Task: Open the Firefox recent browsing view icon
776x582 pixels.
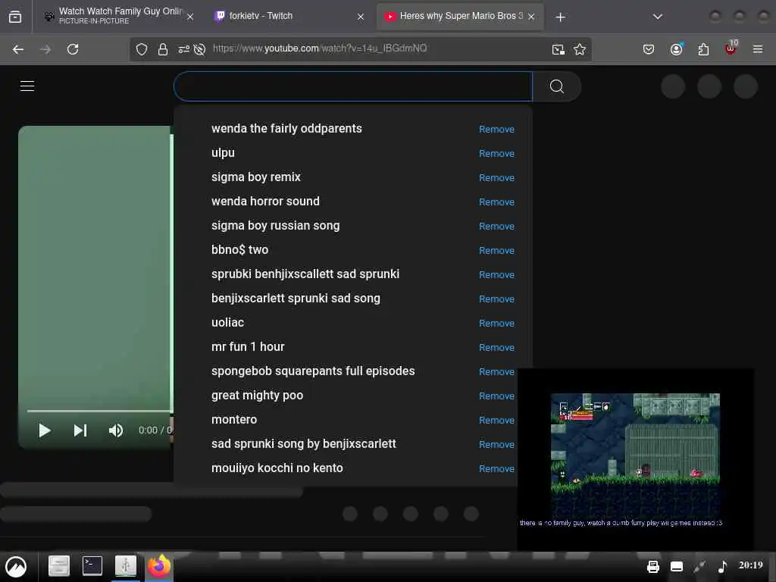Action: [x=15, y=17]
